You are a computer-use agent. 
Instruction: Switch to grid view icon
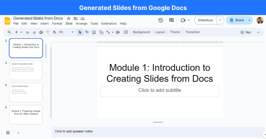click(x=8, y=133)
